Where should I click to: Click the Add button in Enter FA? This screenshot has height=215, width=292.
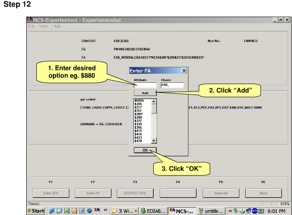point(145,93)
